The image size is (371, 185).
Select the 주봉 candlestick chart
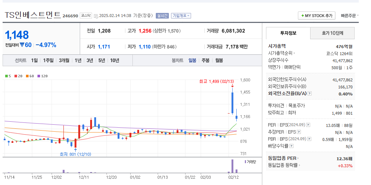coord(206,60)
